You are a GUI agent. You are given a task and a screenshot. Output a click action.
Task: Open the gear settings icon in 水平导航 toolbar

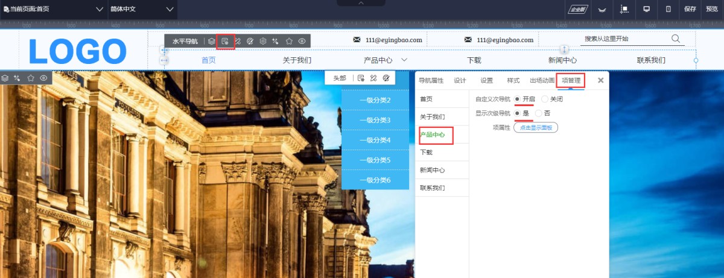pos(263,41)
